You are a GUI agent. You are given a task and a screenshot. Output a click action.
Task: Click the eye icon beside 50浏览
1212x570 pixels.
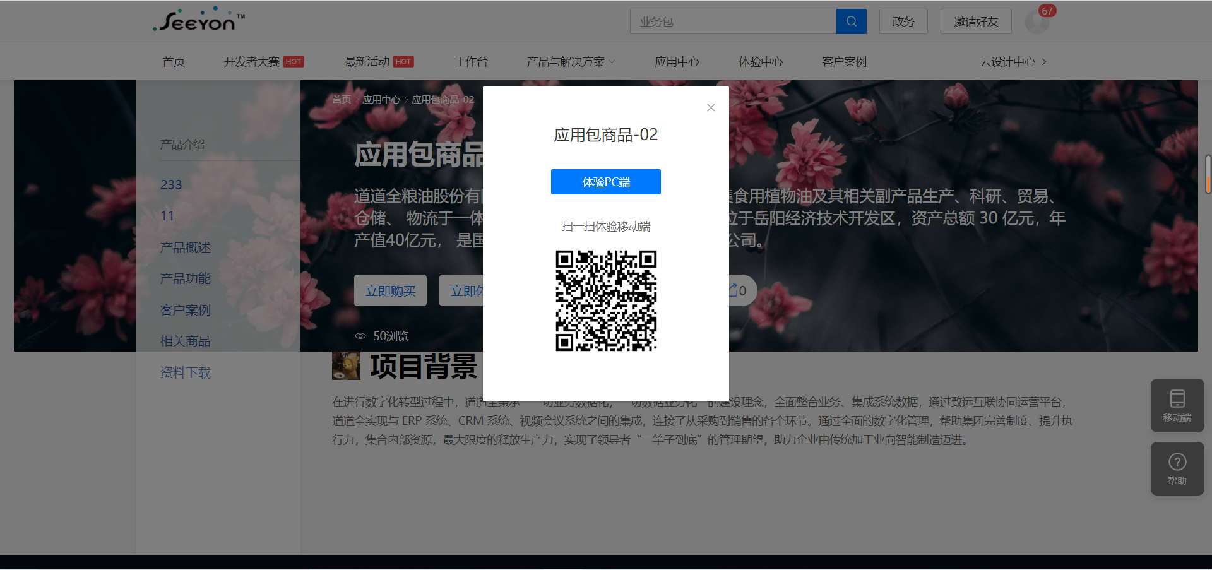coord(360,336)
